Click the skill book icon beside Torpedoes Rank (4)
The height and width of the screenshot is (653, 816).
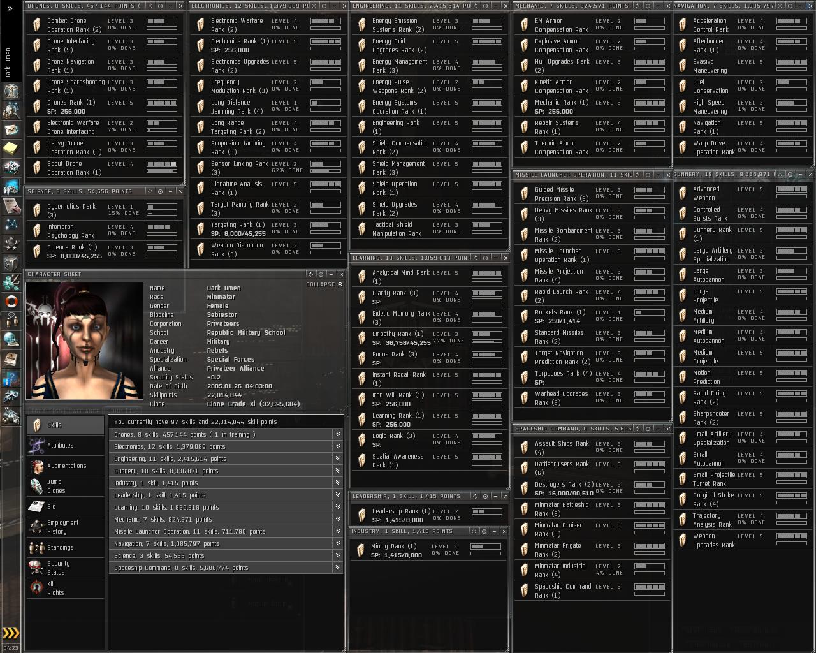click(524, 378)
